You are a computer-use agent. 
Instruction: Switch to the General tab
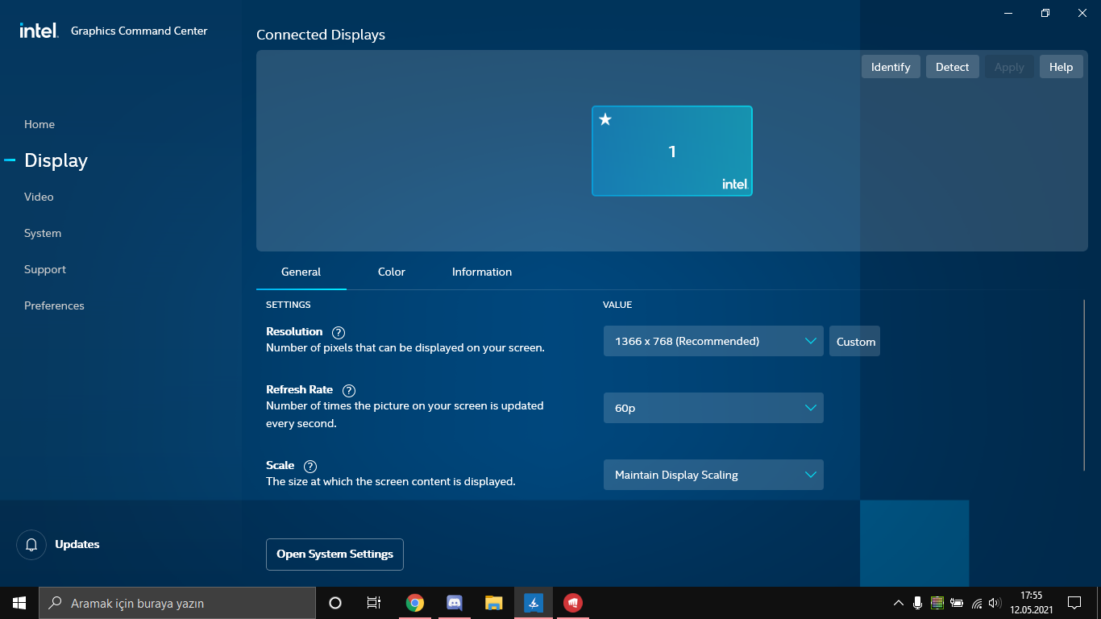tap(301, 272)
